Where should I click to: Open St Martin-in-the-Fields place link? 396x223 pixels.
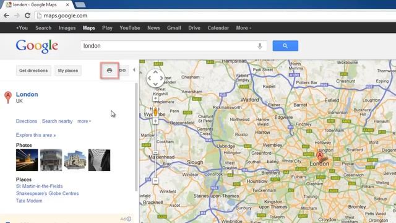point(40,186)
